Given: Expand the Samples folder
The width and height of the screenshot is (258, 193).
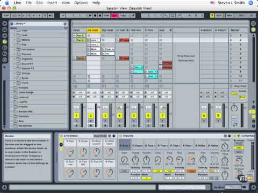Looking at the screenshot, I should [x=12, y=116].
